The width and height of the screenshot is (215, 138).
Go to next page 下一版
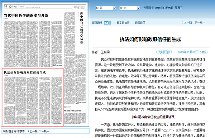point(43,131)
